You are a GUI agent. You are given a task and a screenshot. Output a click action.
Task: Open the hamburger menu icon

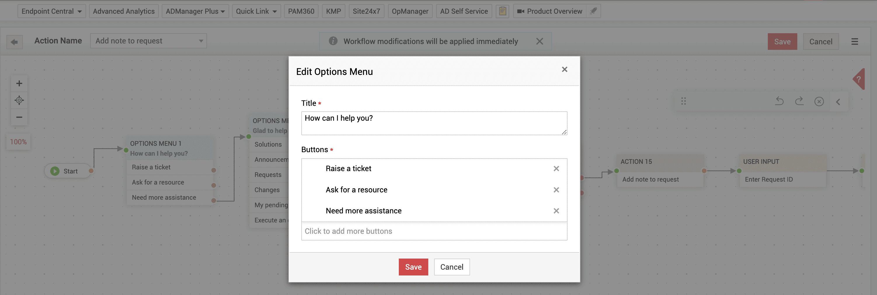point(855,41)
